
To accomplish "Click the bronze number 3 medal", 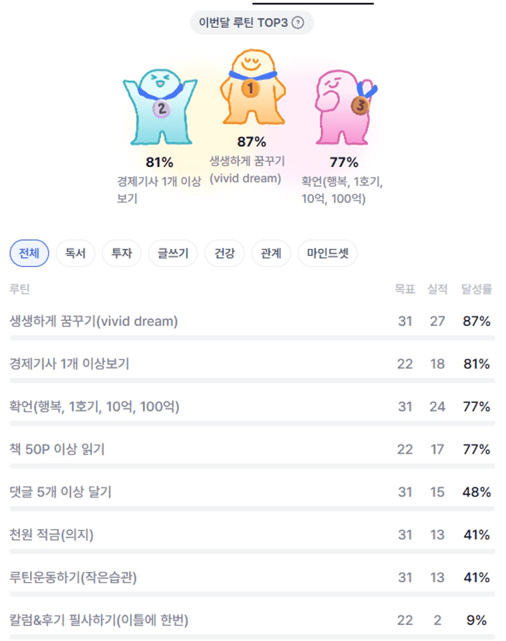I will tap(360, 106).
